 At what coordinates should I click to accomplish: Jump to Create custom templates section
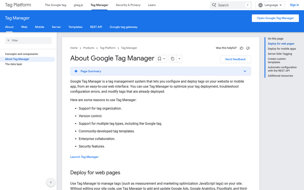(x=277, y=61)
